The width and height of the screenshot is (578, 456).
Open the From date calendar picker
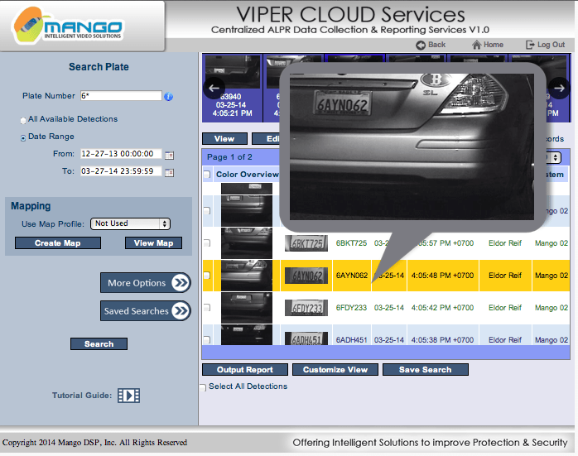point(169,155)
